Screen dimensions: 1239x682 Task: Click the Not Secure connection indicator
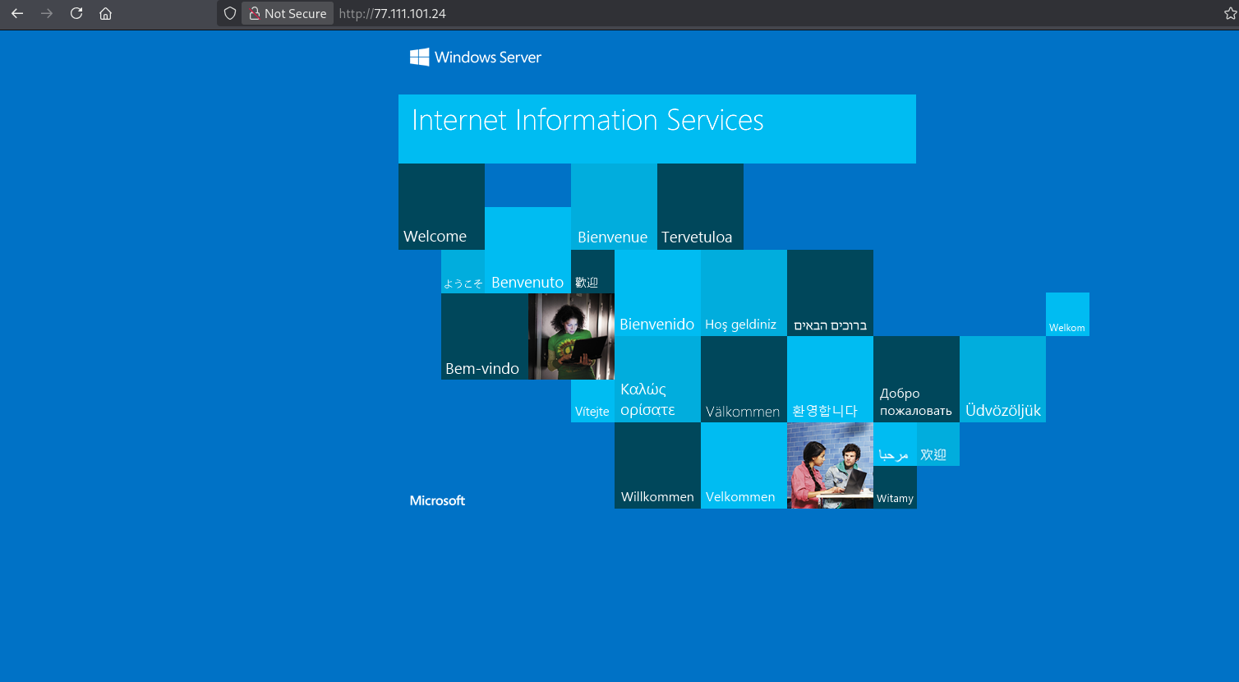[288, 13]
